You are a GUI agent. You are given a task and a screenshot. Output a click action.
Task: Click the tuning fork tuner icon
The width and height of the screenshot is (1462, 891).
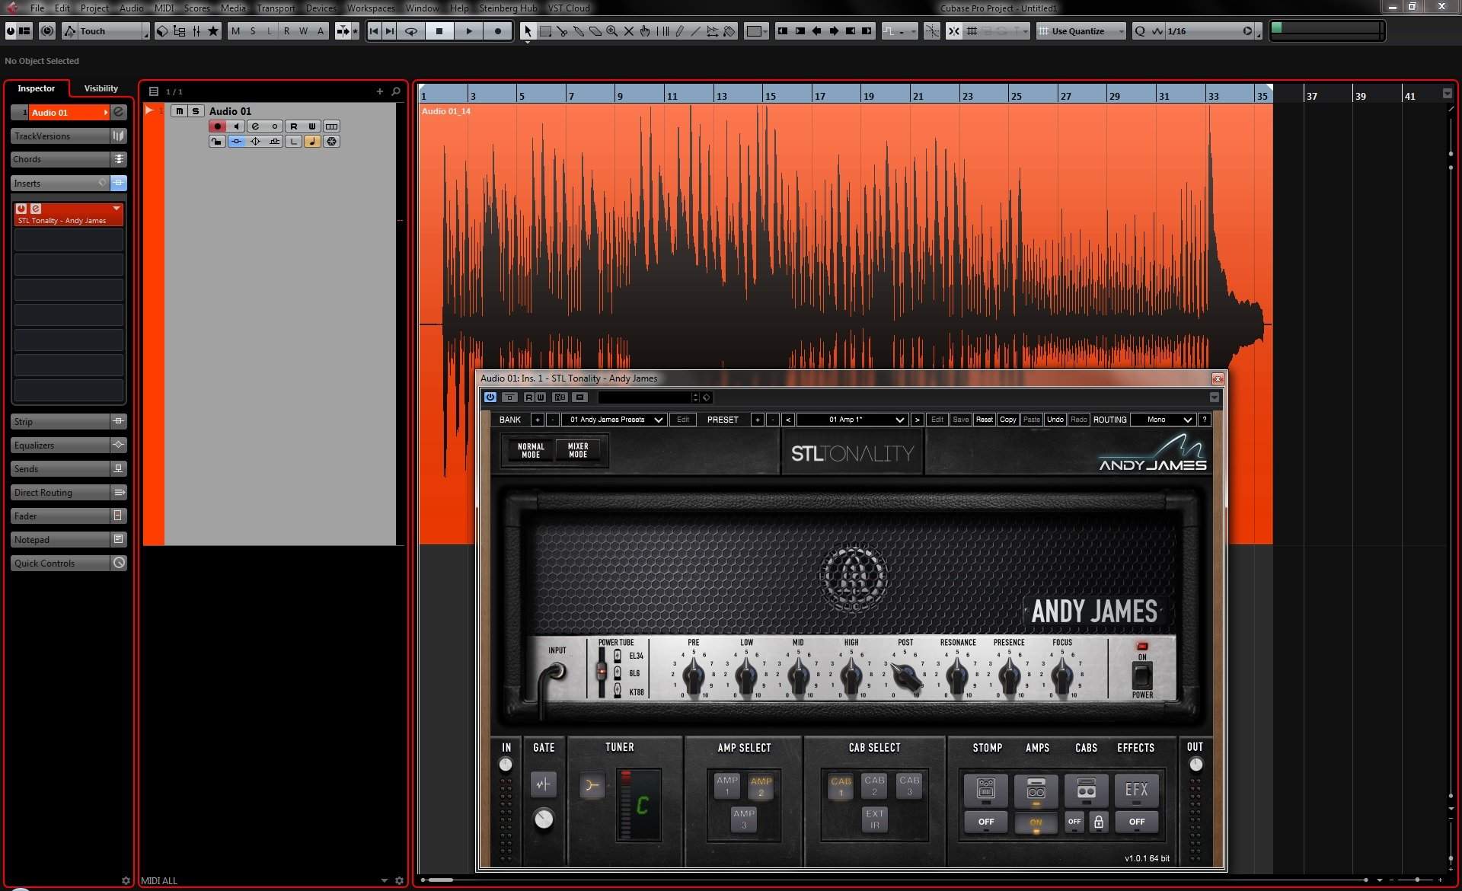pyautogui.click(x=592, y=785)
